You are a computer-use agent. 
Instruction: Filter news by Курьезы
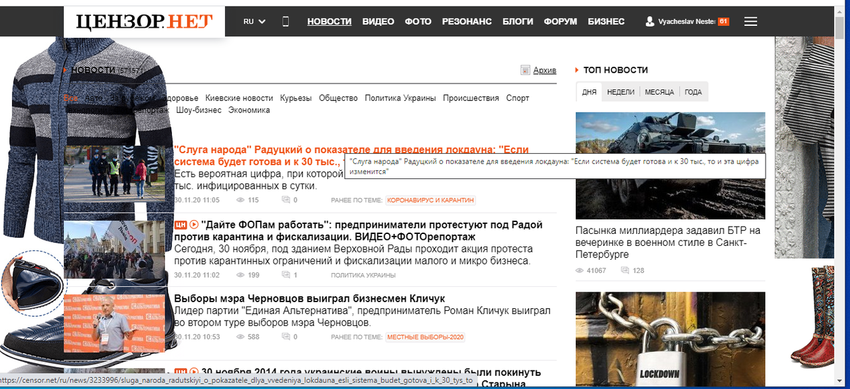296,98
